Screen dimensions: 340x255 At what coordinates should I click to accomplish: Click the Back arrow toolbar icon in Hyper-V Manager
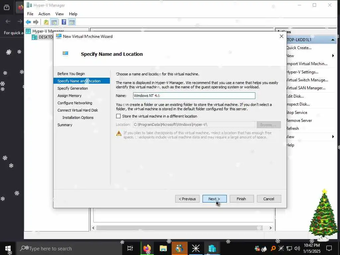pyautogui.click(x=28, y=22)
